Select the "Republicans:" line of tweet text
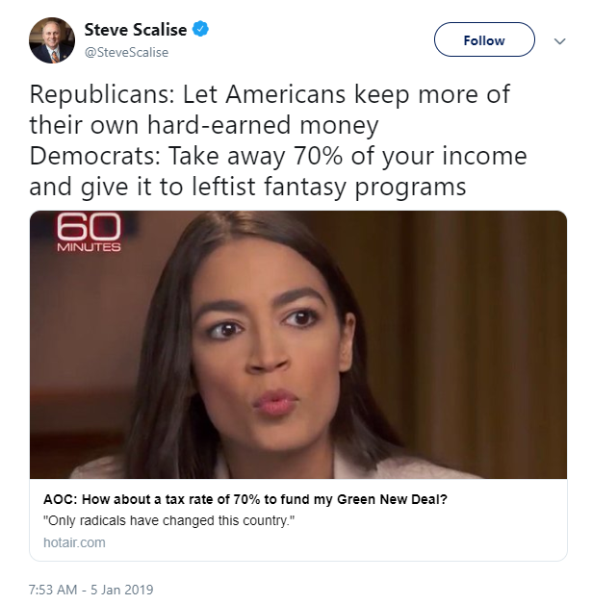 270,110
